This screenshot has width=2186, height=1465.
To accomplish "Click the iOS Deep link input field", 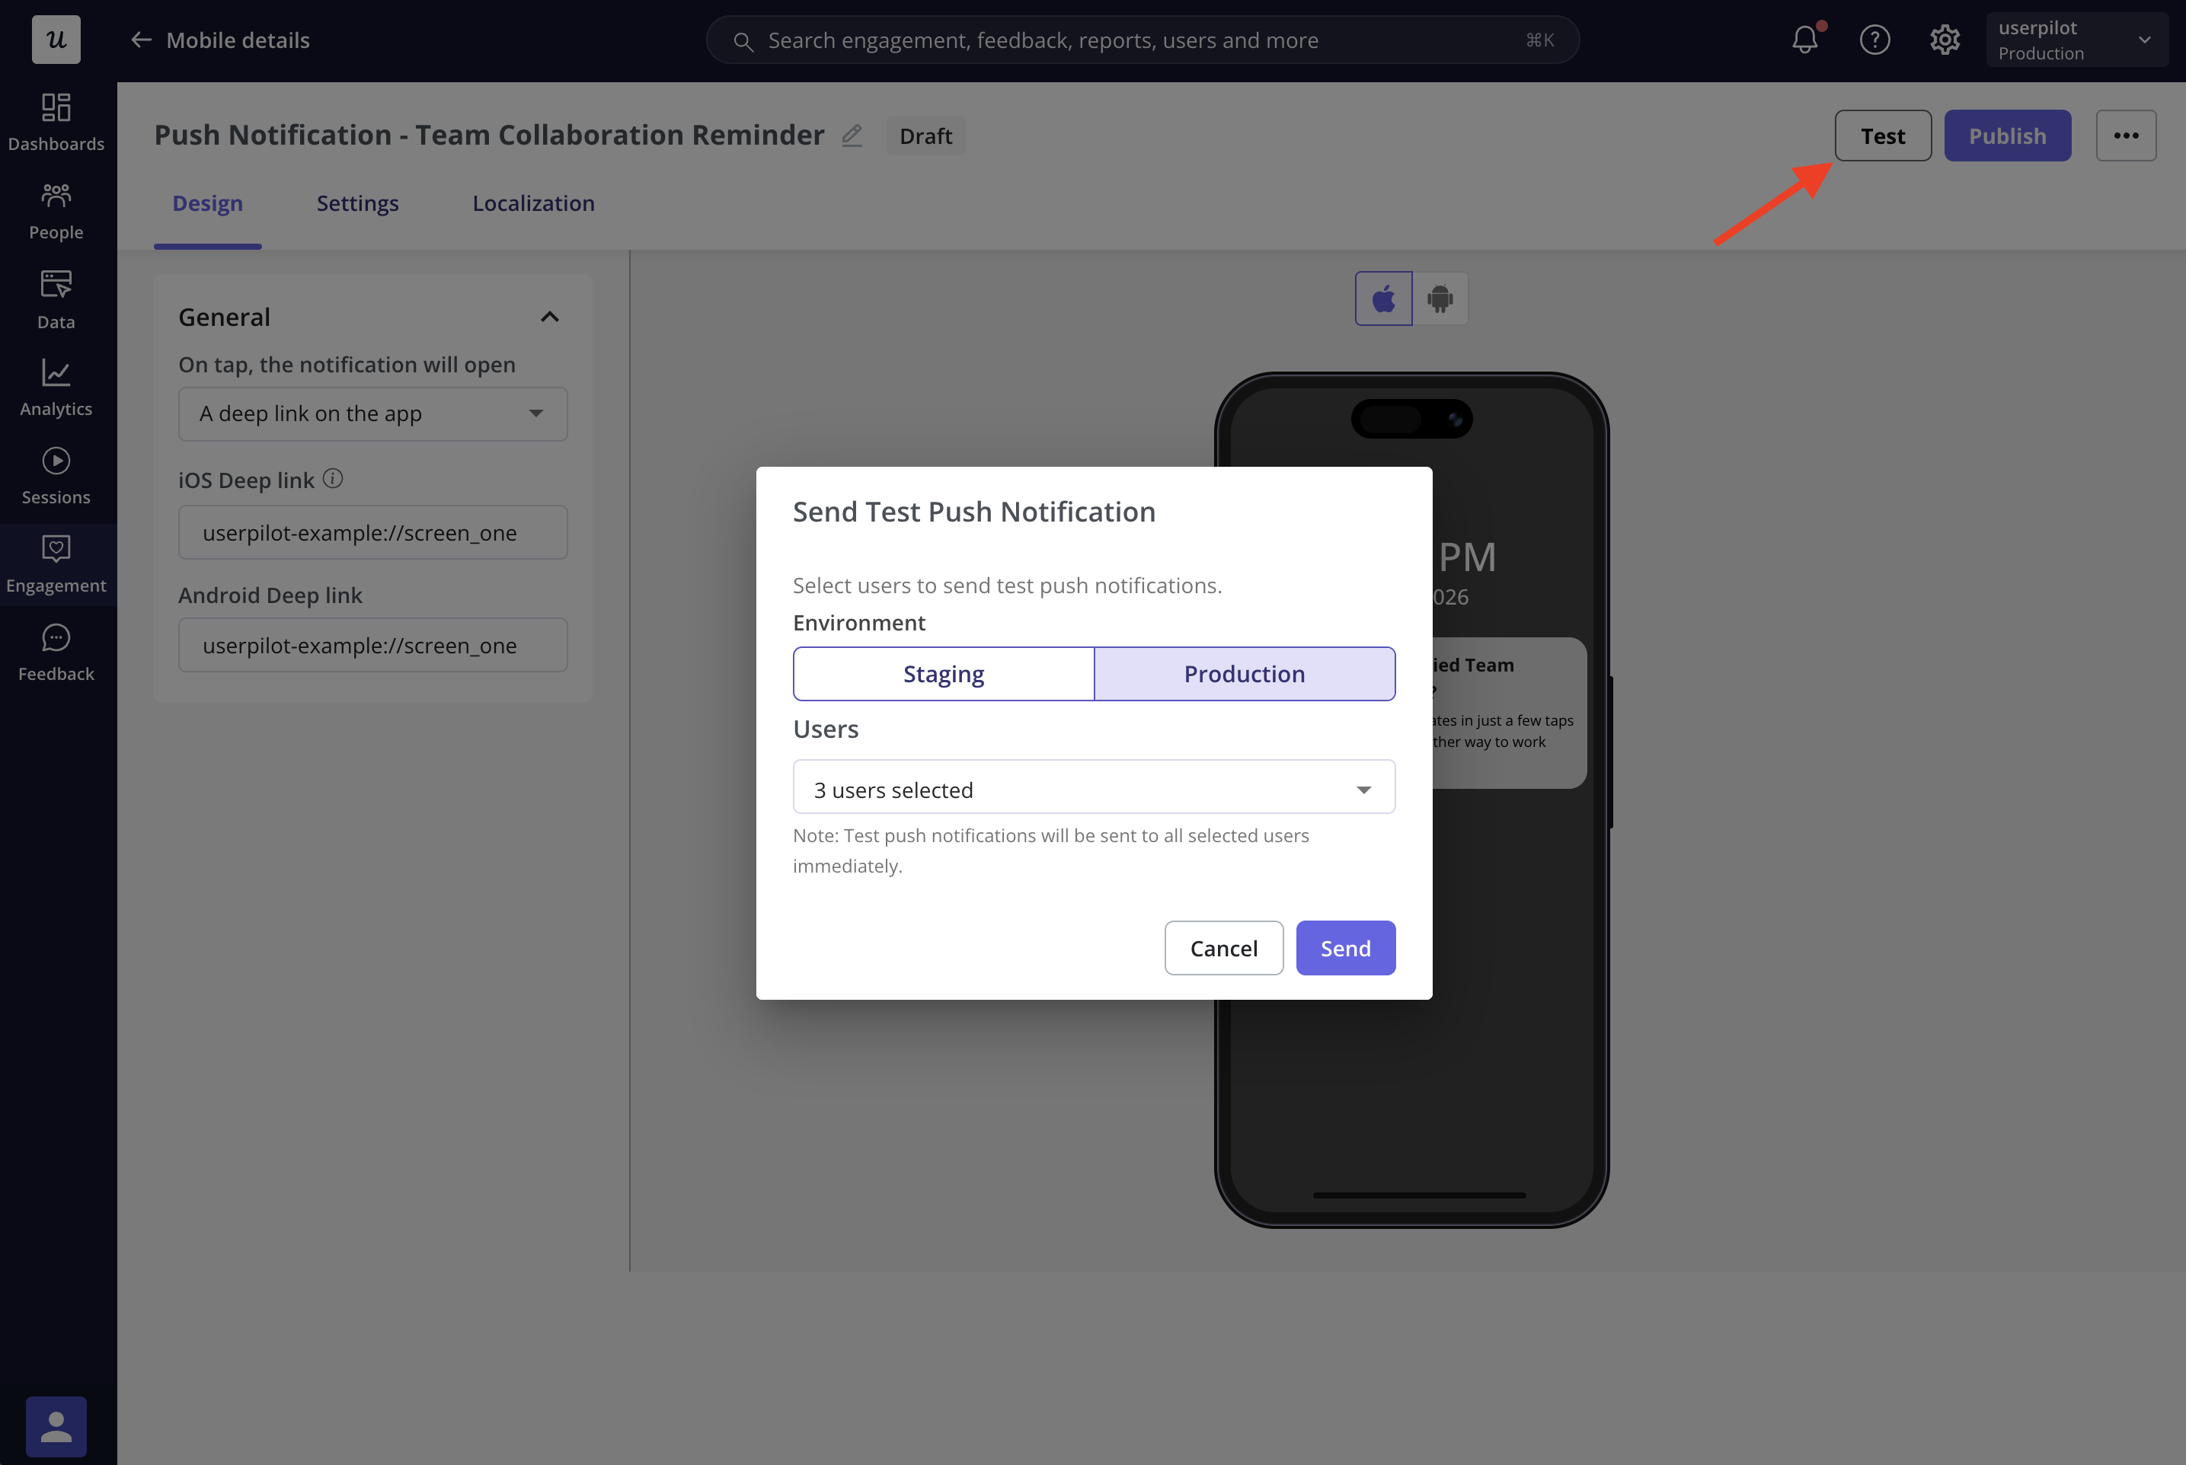I will point(372,532).
